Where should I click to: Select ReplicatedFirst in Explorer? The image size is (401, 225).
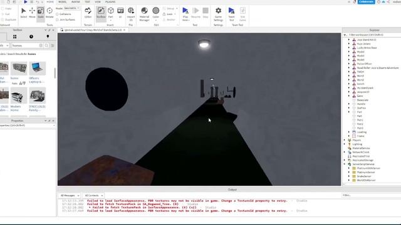pos(361,156)
